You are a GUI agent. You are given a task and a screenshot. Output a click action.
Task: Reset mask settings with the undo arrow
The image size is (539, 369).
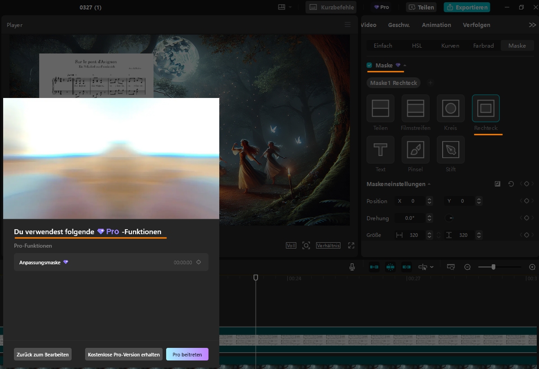(511, 184)
